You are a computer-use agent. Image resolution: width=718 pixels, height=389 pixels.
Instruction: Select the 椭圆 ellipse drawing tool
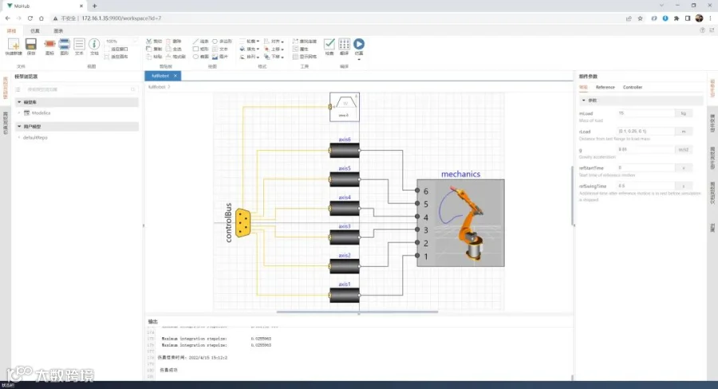point(200,57)
